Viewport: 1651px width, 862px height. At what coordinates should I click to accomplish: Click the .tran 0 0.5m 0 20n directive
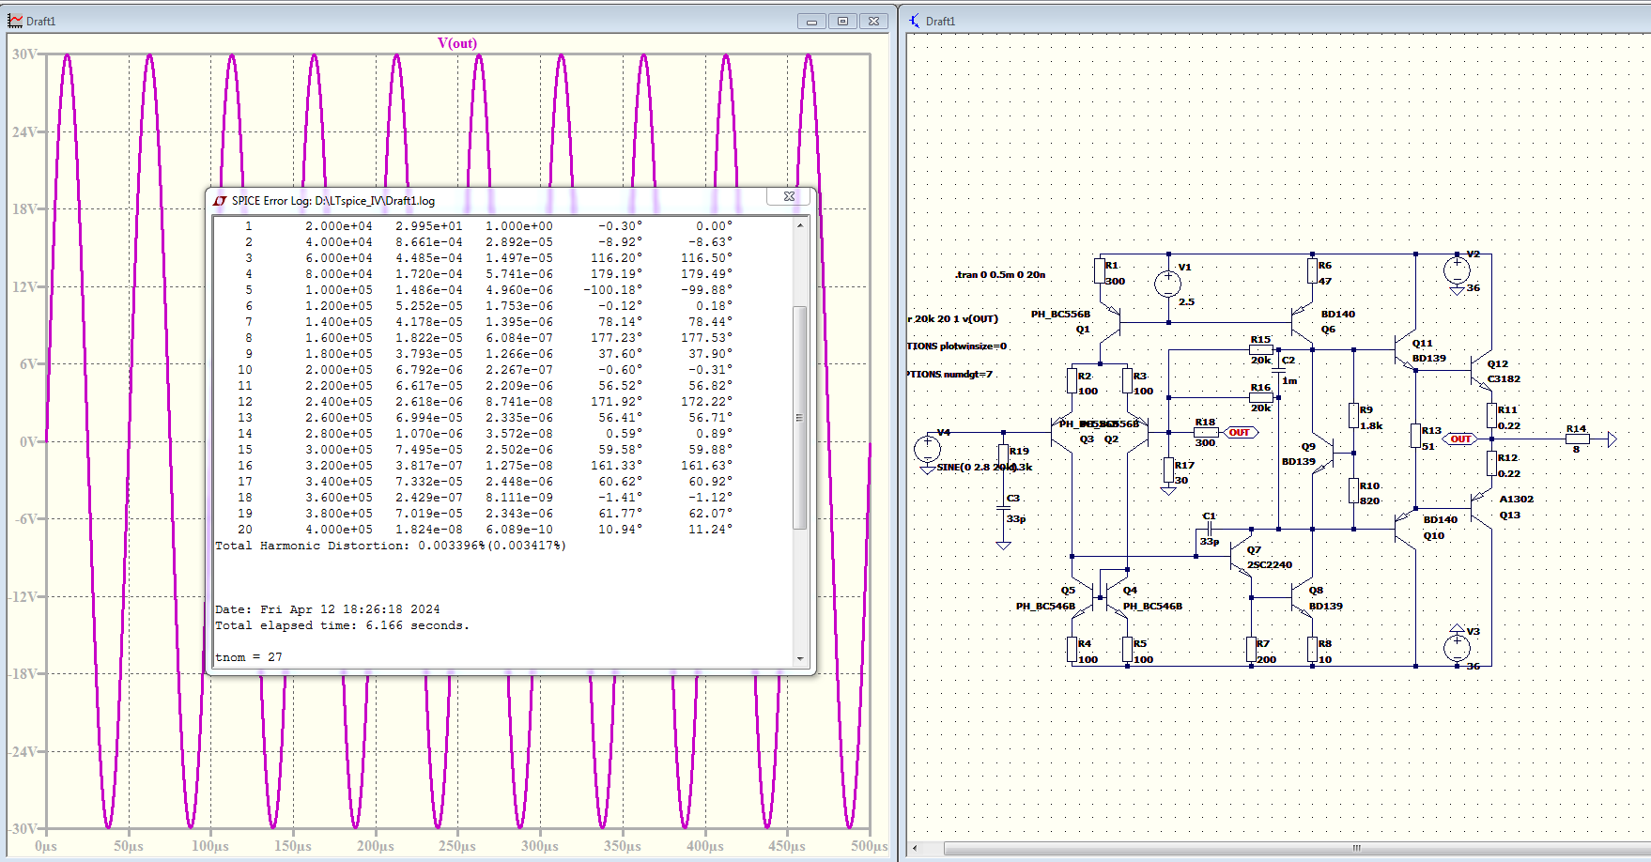pos(1000,275)
